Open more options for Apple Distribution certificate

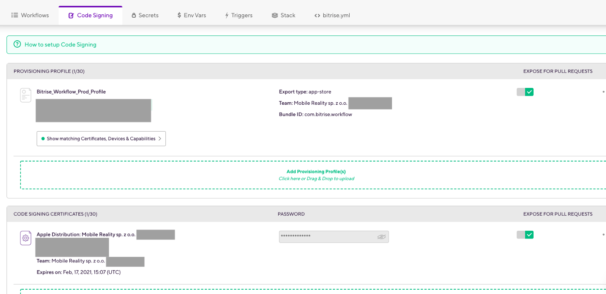(x=603, y=235)
